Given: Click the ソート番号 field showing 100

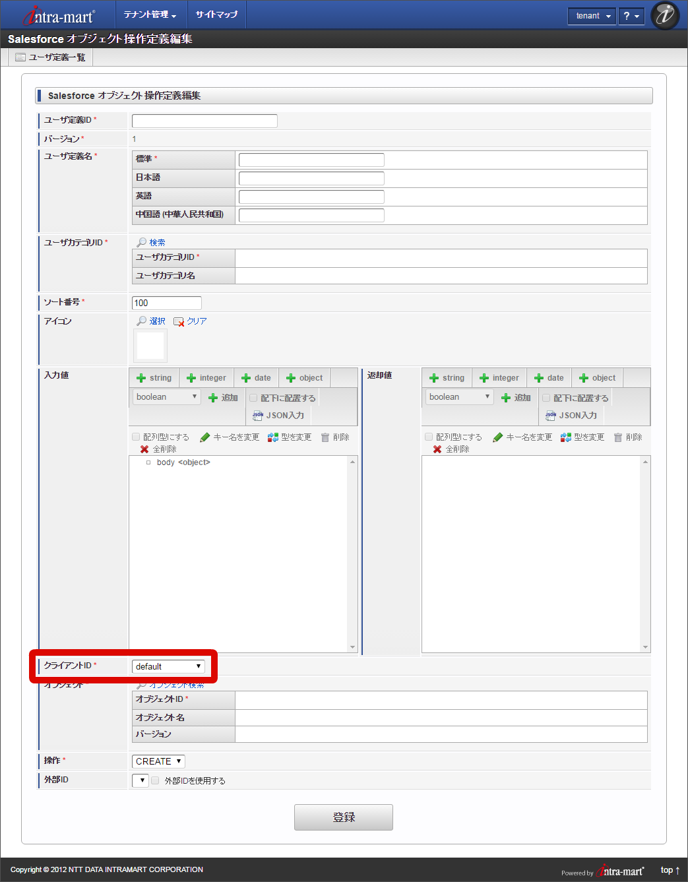Looking at the screenshot, I should [x=167, y=303].
